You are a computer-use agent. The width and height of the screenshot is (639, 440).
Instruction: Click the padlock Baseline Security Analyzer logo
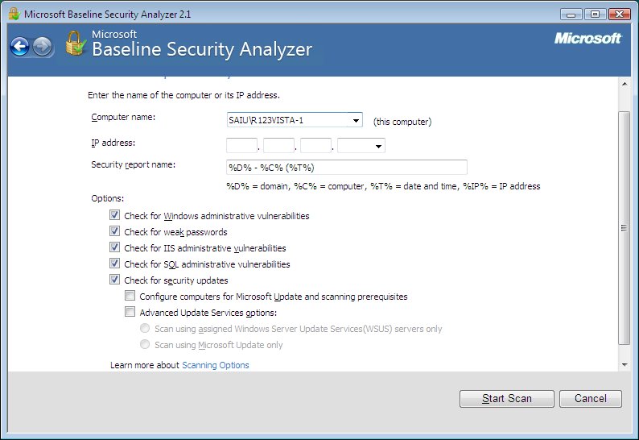[x=76, y=44]
